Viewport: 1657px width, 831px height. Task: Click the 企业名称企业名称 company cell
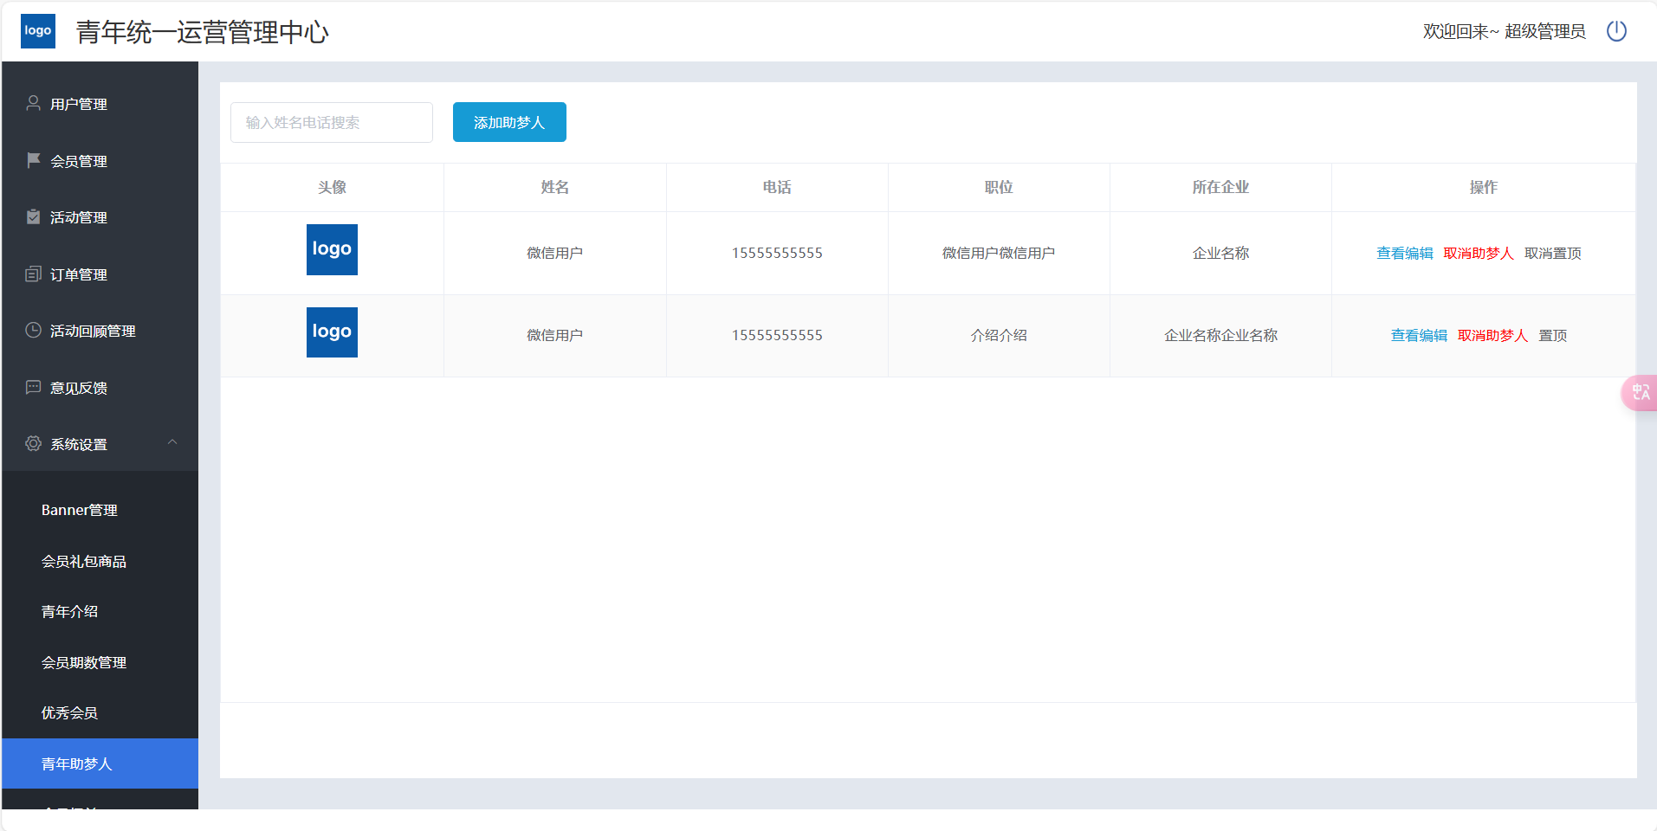click(x=1220, y=335)
